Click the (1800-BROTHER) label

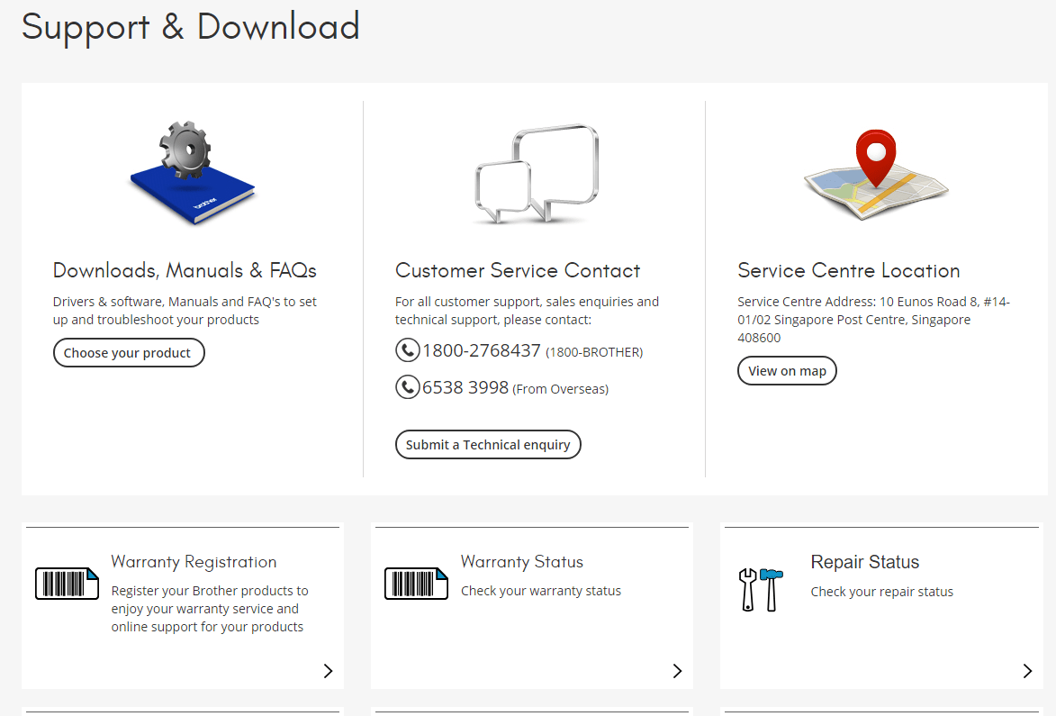click(x=594, y=352)
